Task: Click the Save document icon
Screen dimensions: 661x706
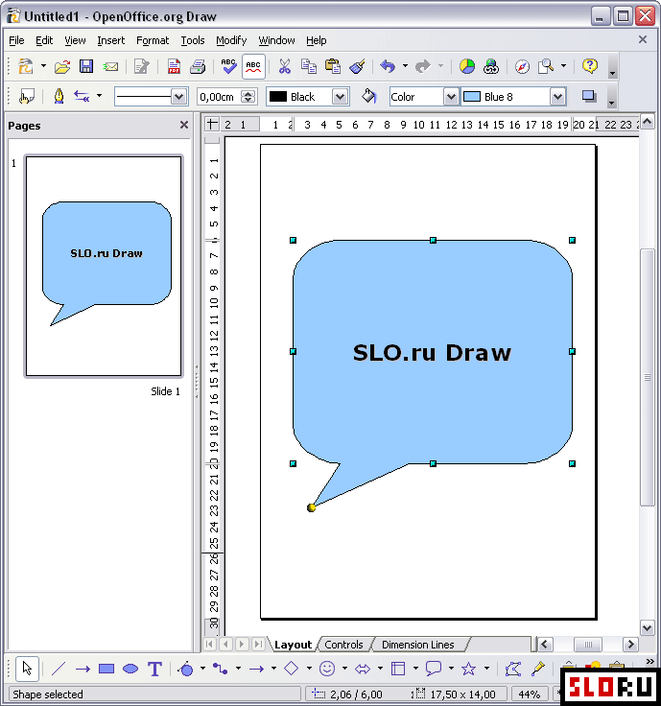Action: pyautogui.click(x=86, y=66)
